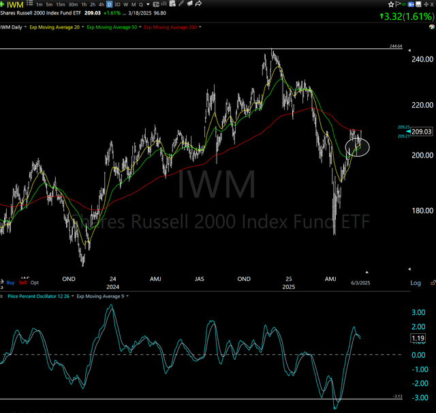
Task: Click the small left arrow near 244.64 line
Action: click(x=409, y=50)
